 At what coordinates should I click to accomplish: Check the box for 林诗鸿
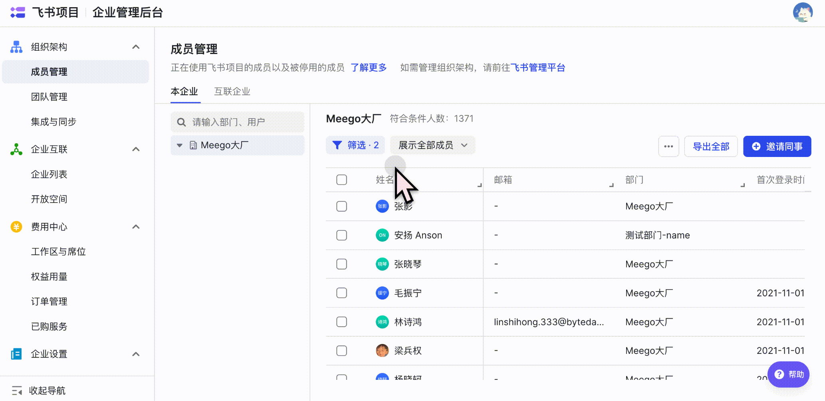[341, 322]
